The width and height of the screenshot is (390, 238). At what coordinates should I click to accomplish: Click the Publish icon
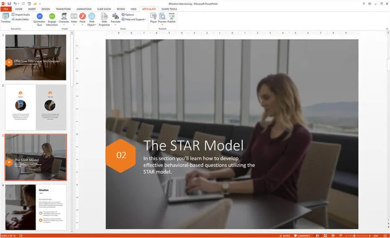tap(171, 18)
